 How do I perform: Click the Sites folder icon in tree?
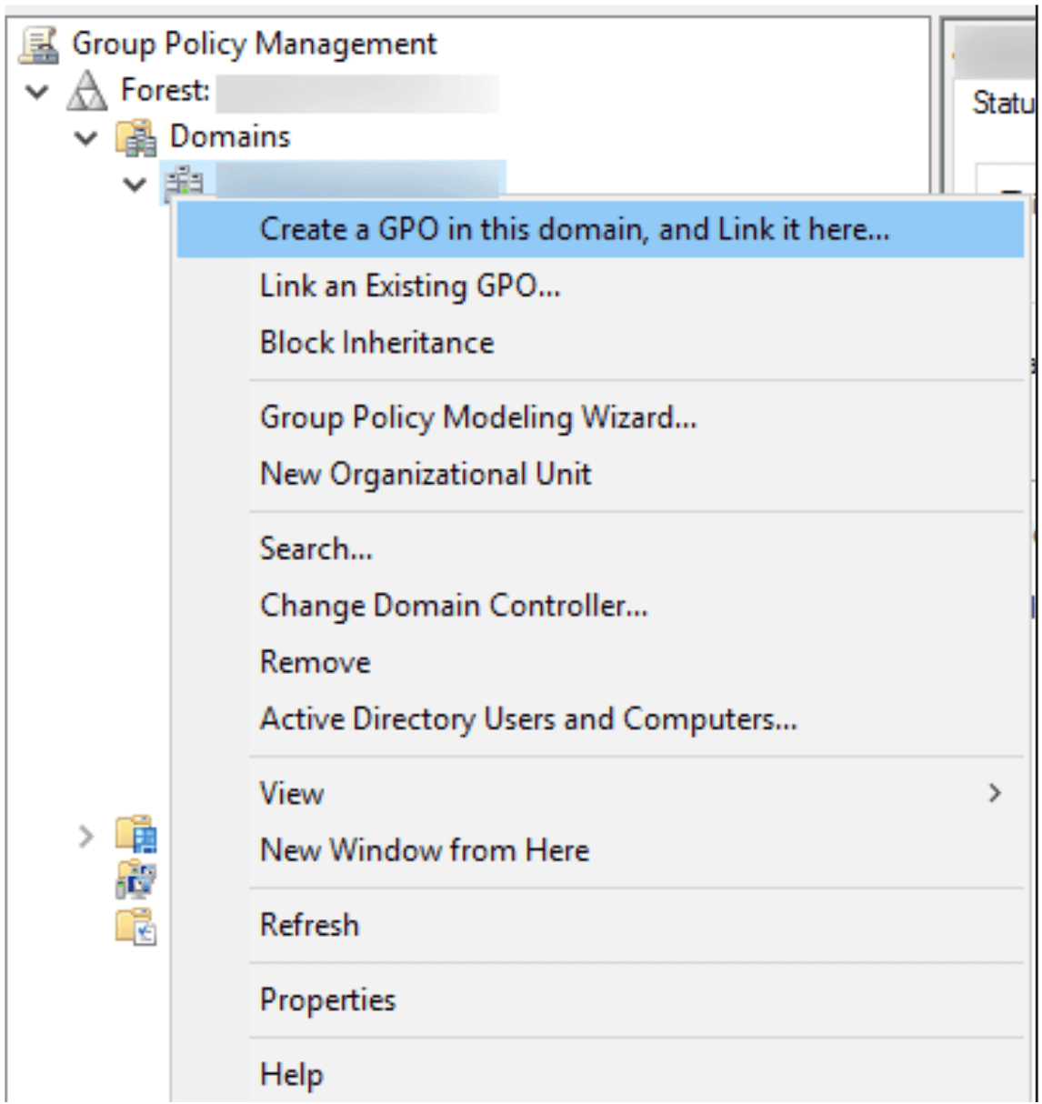(x=136, y=834)
